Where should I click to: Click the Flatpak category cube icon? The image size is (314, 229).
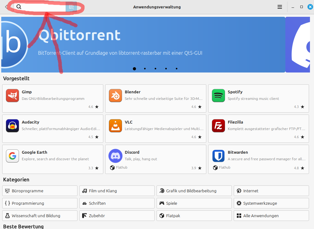(x=162, y=216)
